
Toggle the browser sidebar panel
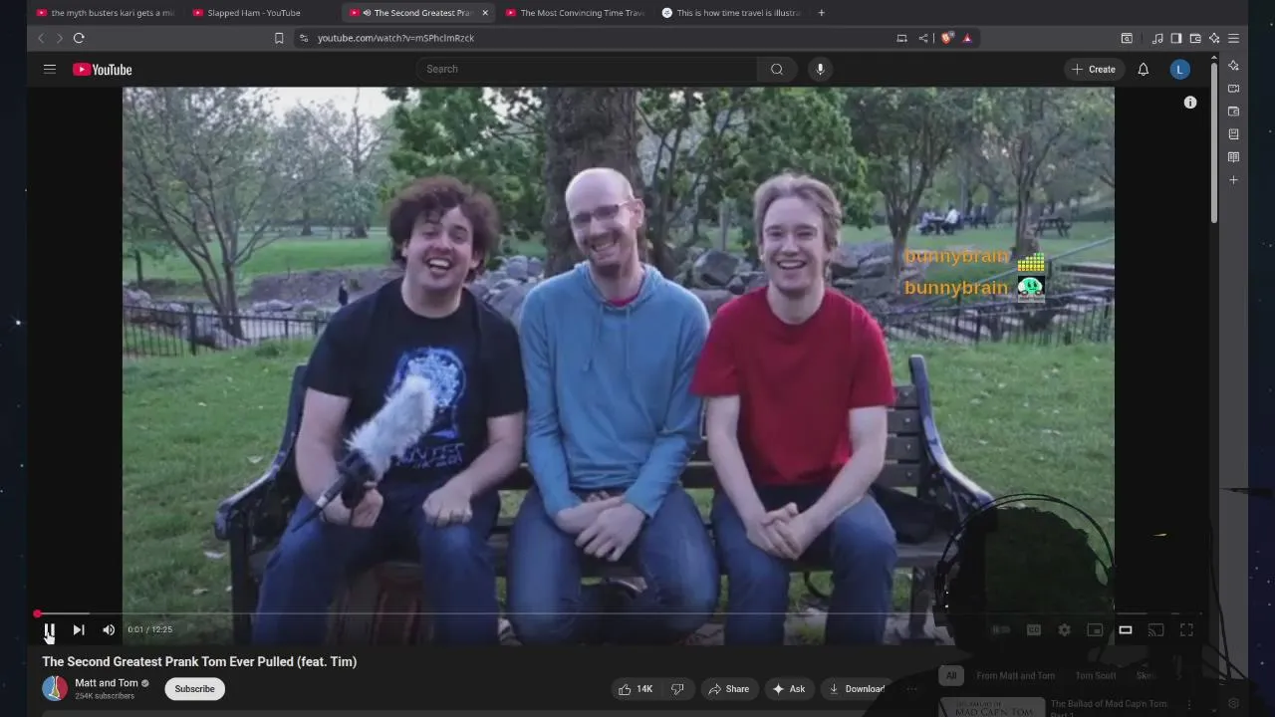1176,38
